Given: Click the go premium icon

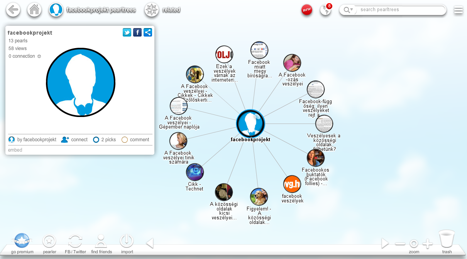Looking at the screenshot, I should pos(22,241).
